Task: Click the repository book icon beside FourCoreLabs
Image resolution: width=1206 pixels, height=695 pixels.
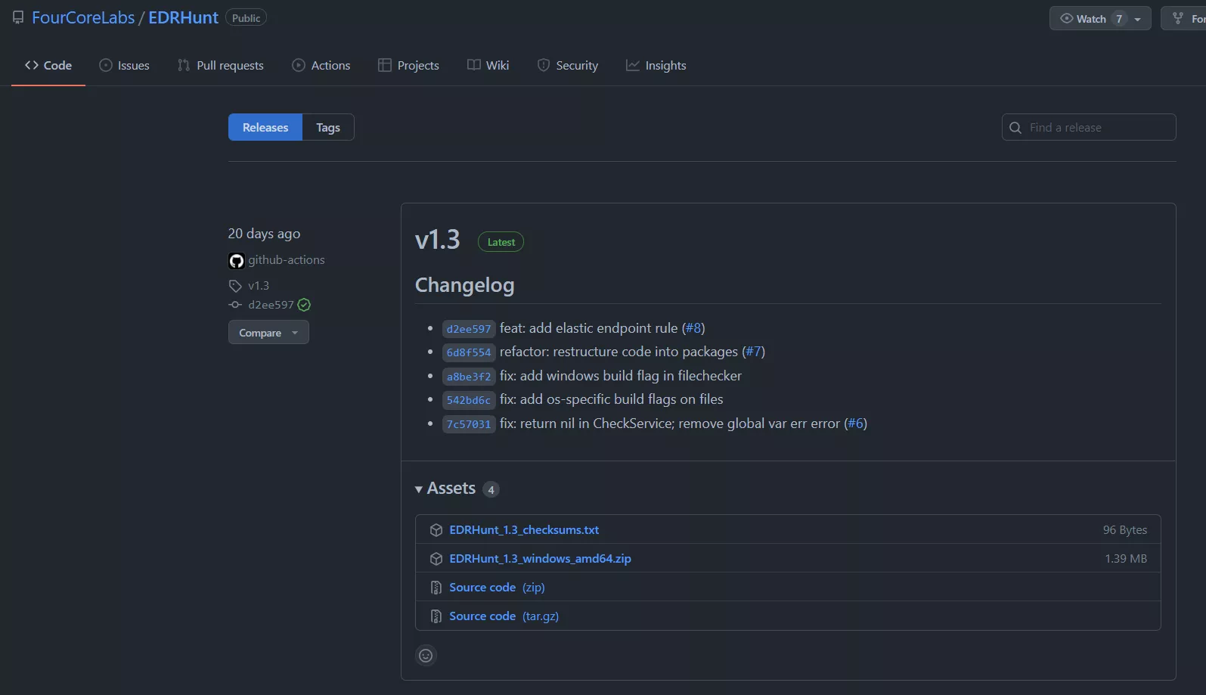Action: (x=18, y=17)
